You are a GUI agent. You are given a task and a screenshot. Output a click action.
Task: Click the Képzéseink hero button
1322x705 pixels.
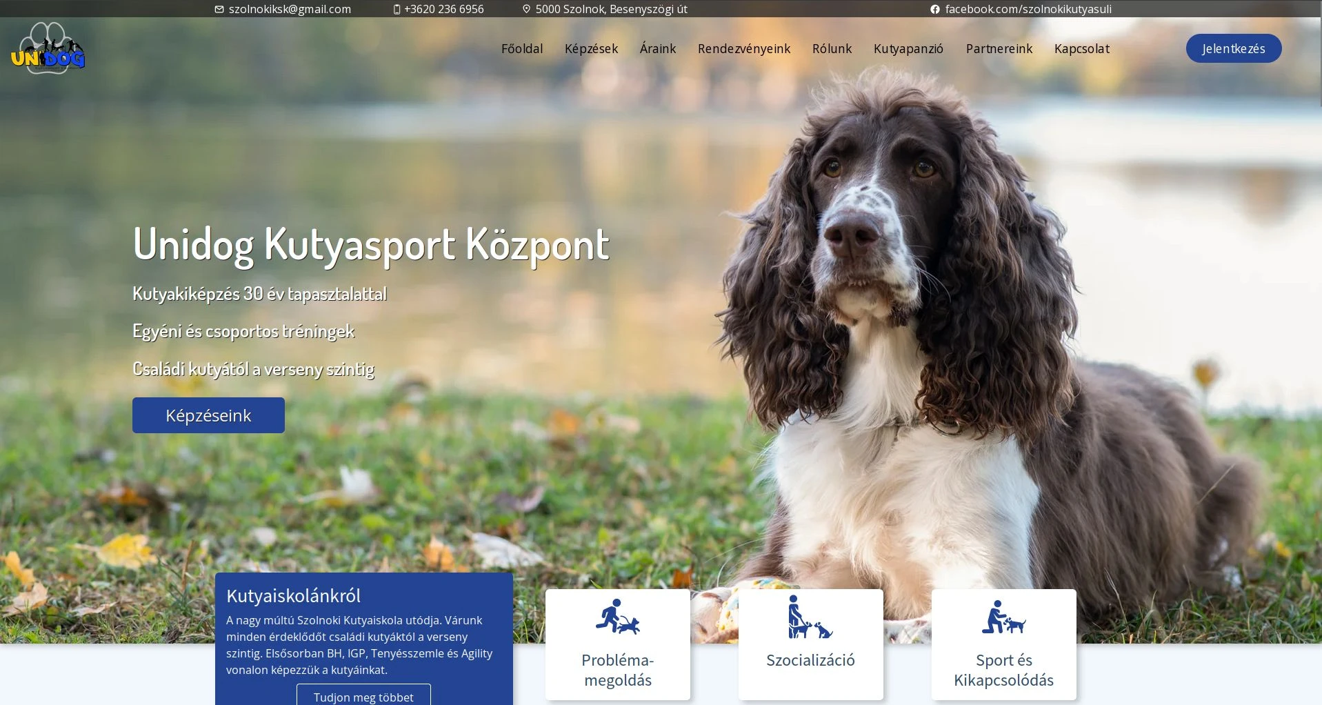[x=208, y=415]
